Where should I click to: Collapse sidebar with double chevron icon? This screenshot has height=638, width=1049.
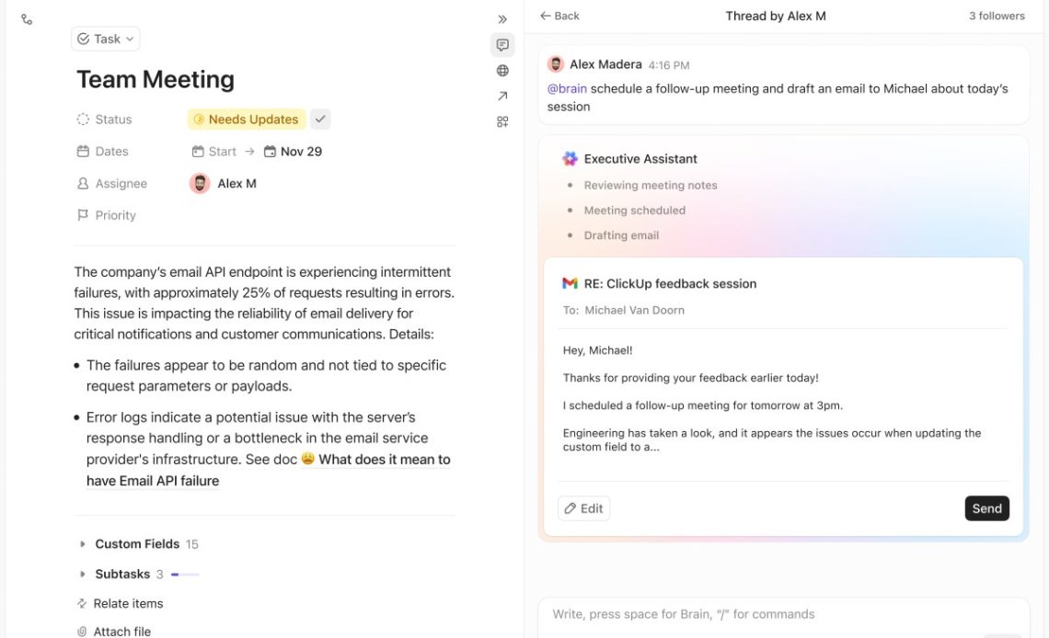point(502,19)
